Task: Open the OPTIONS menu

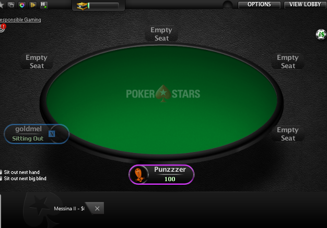Action: 259,5
